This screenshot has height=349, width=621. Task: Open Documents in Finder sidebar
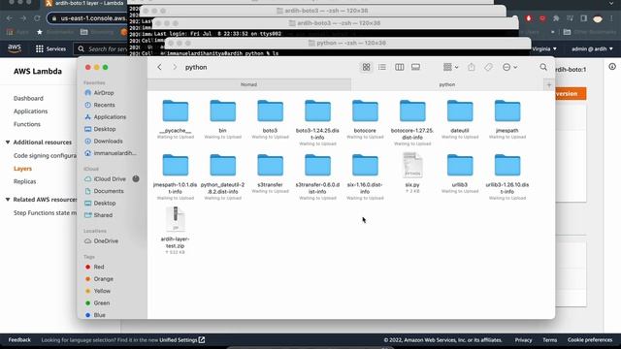pos(104,191)
